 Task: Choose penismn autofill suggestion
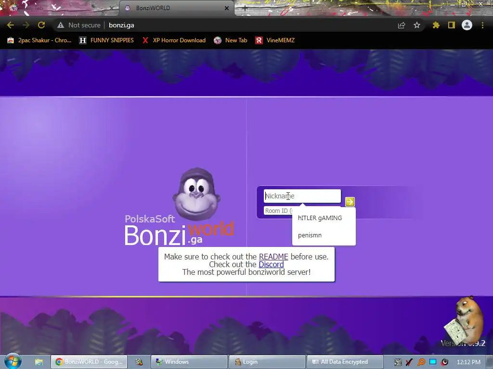(324, 235)
